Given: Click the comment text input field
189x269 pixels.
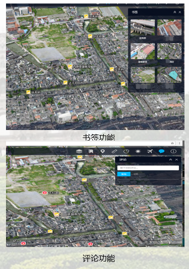Looking at the screenshot, I should pos(148,168).
